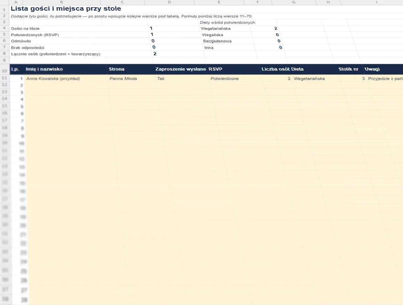This screenshot has height=305, width=403.
Task: Click the instruction text starting 'Dodajcie tylu gości'
Action: click(x=131, y=16)
